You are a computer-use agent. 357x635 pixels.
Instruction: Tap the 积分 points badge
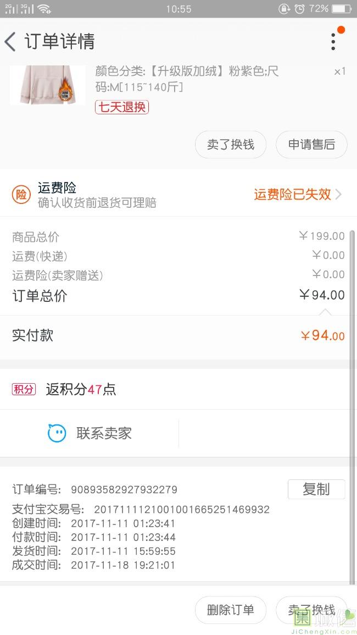click(24, 390)
